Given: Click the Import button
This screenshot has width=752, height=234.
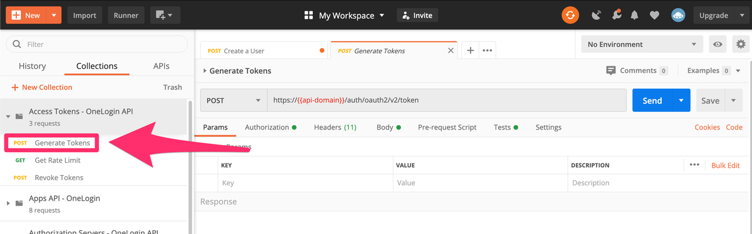Looking at the screenshot, I should 85,15.
